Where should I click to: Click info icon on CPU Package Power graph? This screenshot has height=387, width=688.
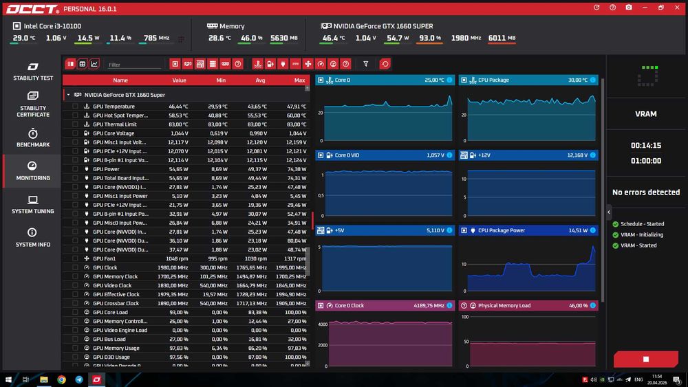click(x=593, y=230)
